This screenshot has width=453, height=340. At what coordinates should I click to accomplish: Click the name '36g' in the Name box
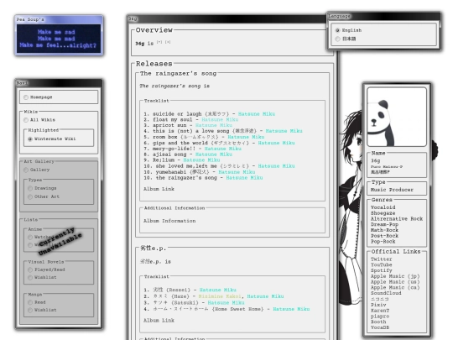point(376,160)
